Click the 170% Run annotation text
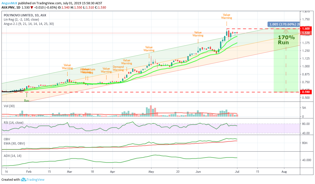Viewport: 315px width, 184px height. 286,40
